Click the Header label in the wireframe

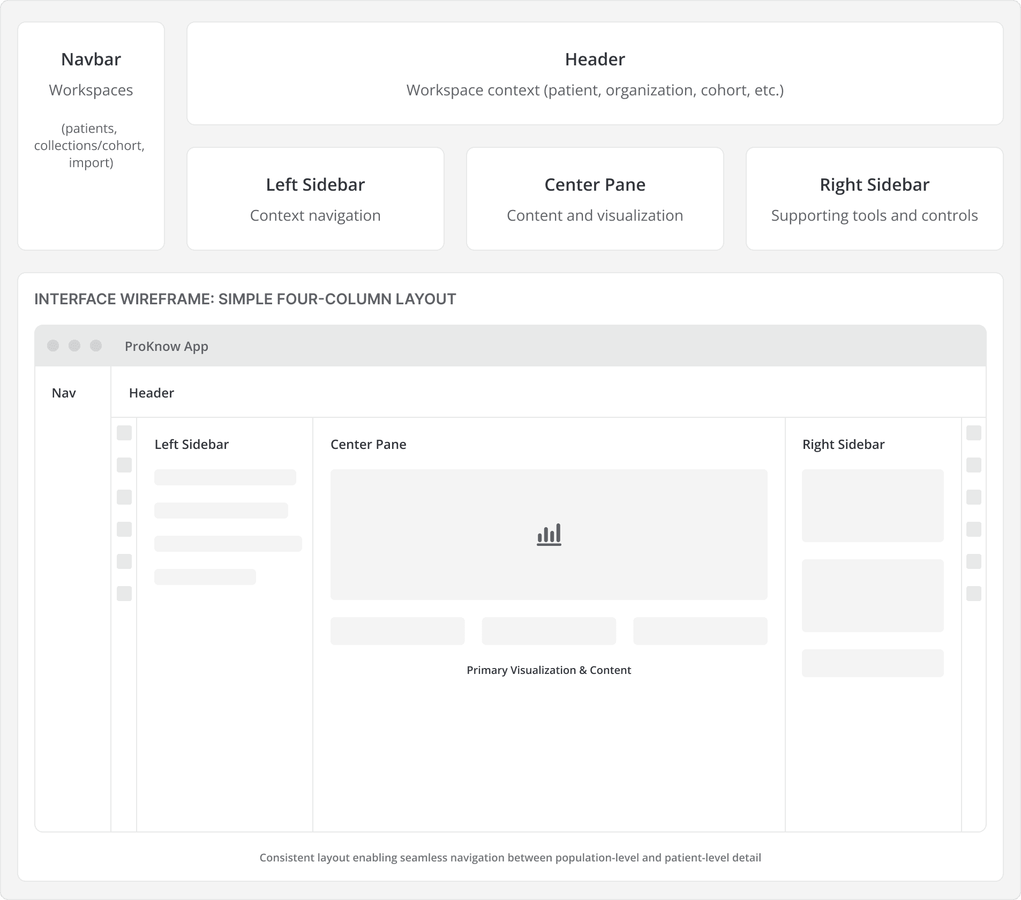(x=152, y=393)
